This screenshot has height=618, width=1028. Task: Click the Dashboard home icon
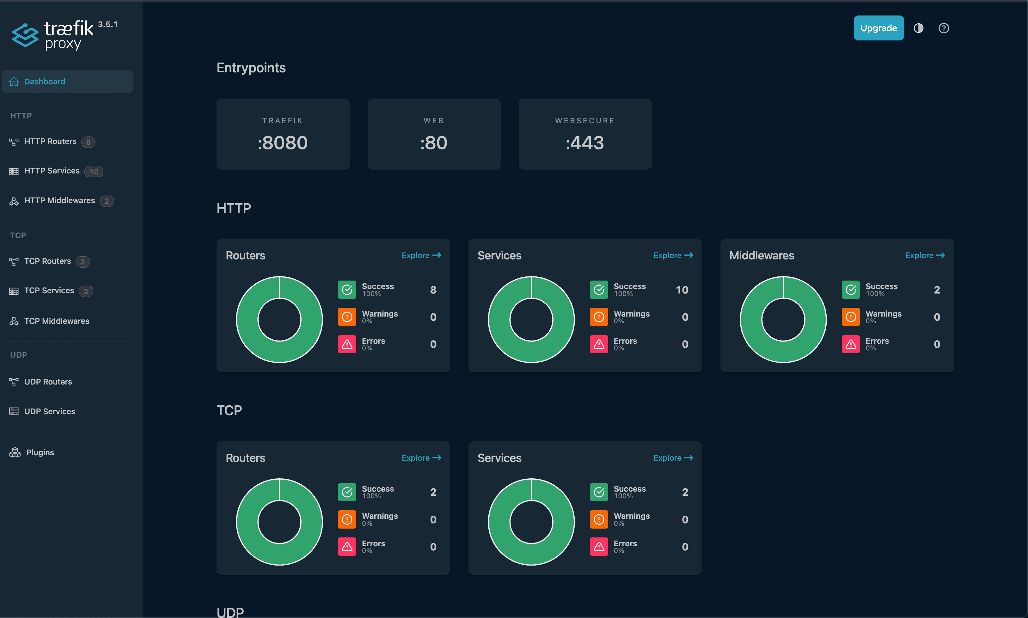pyautogui.click(x=14, y=82)
